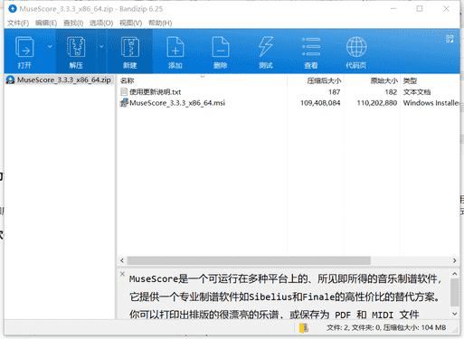Image resolution: width=464 pixels, height=339 pixels.
Task: Click the Add (添加) file icon
Action: pos(175,47)
